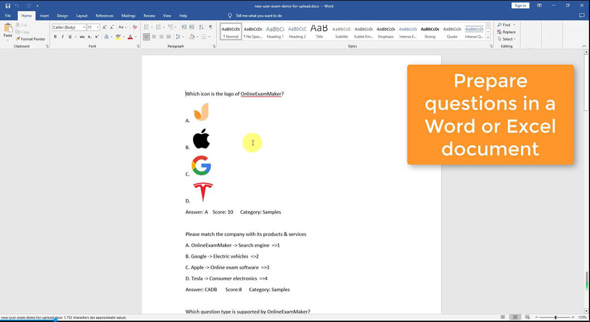Screen dimensions: 590x322
Task: Open Customize Quick Access Toolbar arrow
Action: pyautogui.click(x=37, y=5)
